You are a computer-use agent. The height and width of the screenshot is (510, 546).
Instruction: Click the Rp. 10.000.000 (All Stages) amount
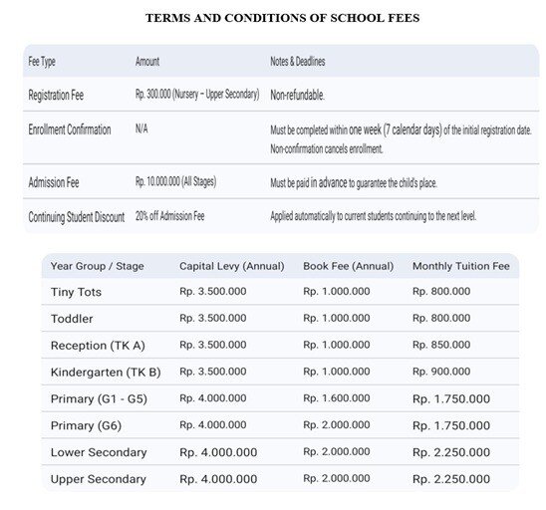(x=175, y=181)
